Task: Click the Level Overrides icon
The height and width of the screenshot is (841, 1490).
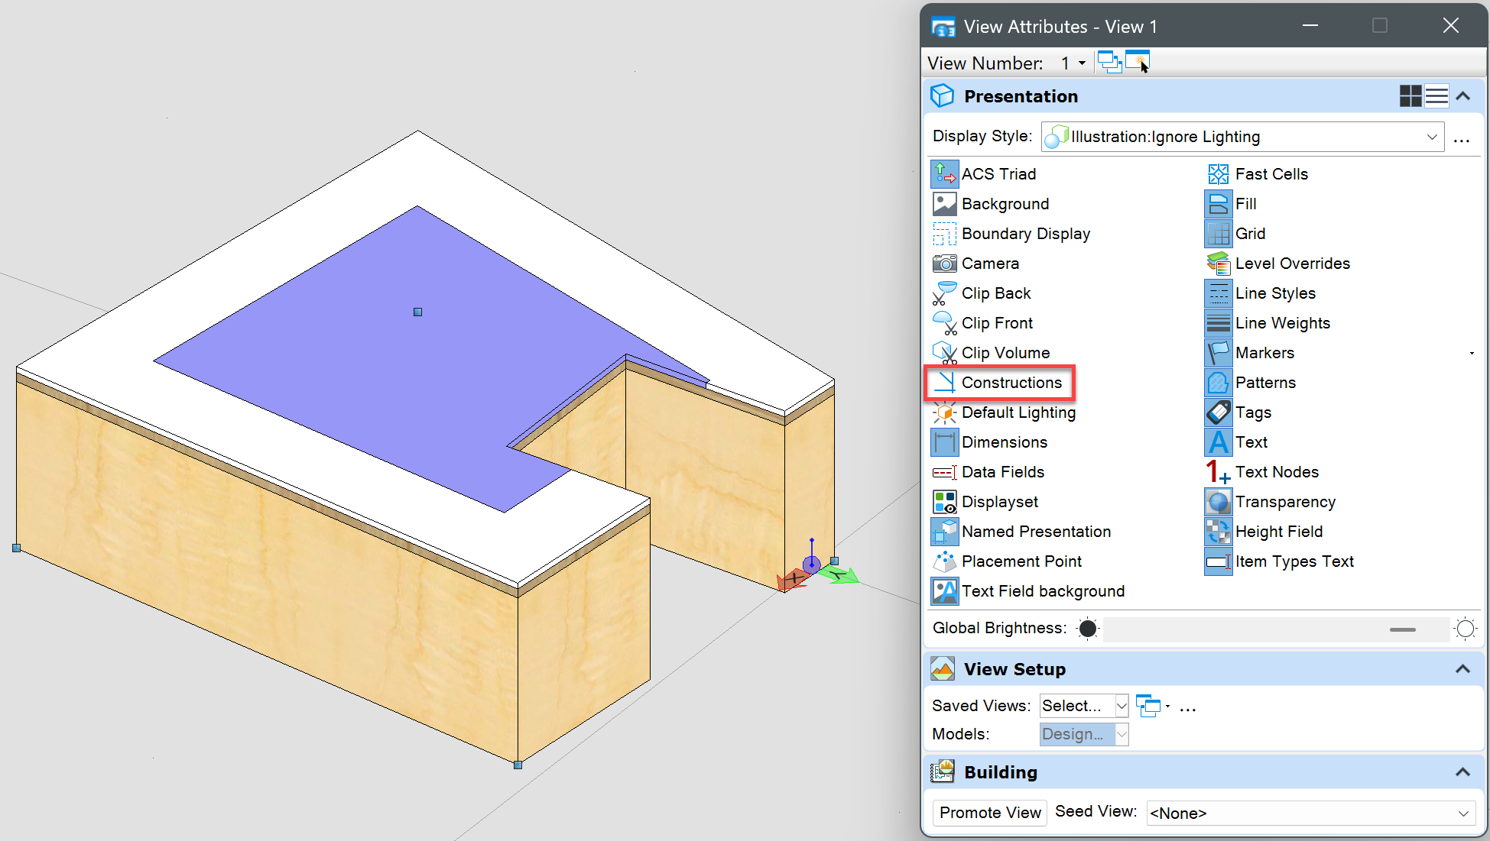Action: (1218, 264)
